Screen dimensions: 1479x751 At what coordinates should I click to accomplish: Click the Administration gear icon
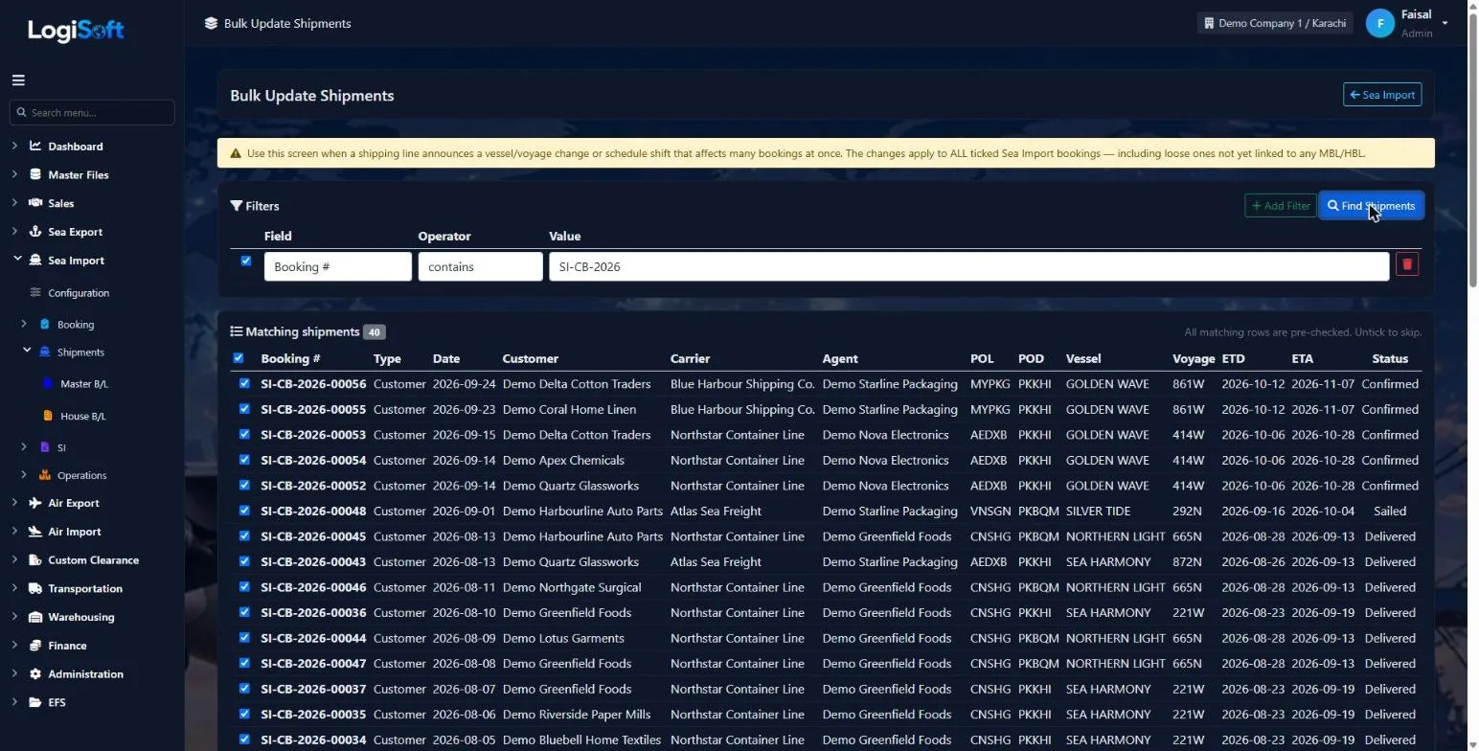tap(35, 674)
